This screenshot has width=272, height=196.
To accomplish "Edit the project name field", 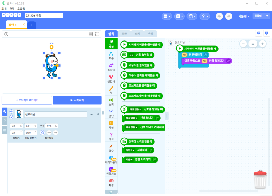I will click(44, 15).
